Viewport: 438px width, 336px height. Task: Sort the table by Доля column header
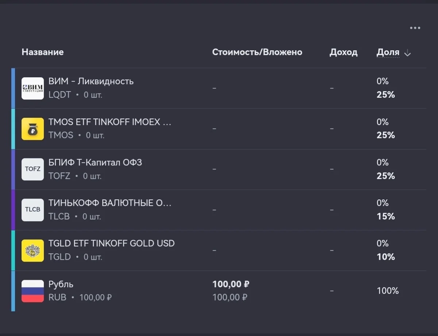coord(388,52)
